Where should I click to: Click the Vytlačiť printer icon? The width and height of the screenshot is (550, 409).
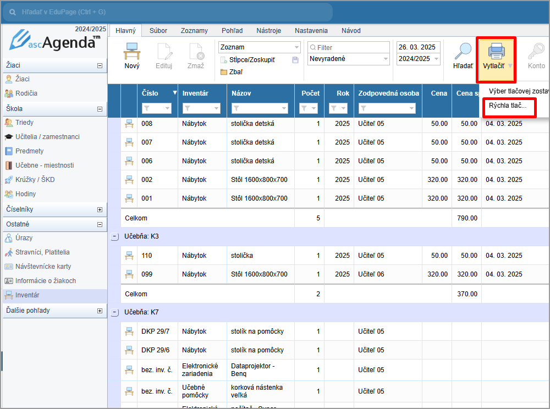point(497,51)
